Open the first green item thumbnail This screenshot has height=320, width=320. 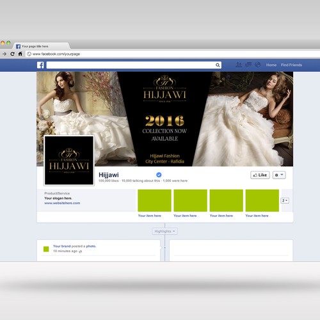(x=154, y=200)
